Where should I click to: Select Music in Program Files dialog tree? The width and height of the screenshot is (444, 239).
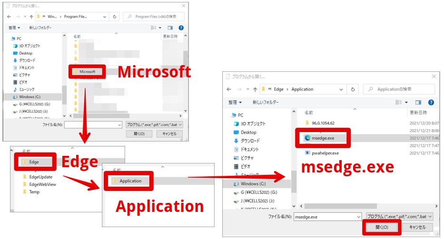point(24,89)
